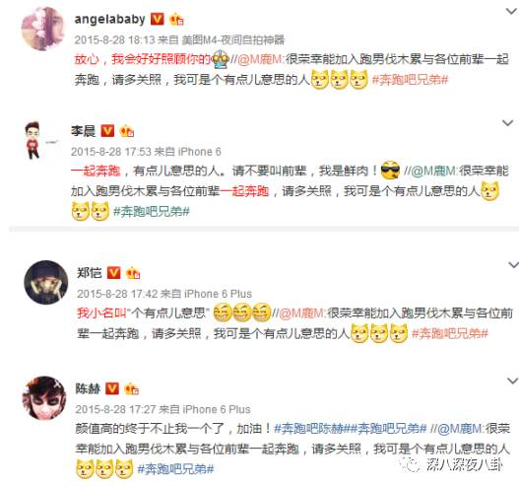This screenshot has height=487, width=519.
Task: Expand options chevron on 李晨's post
Action: 508,123
